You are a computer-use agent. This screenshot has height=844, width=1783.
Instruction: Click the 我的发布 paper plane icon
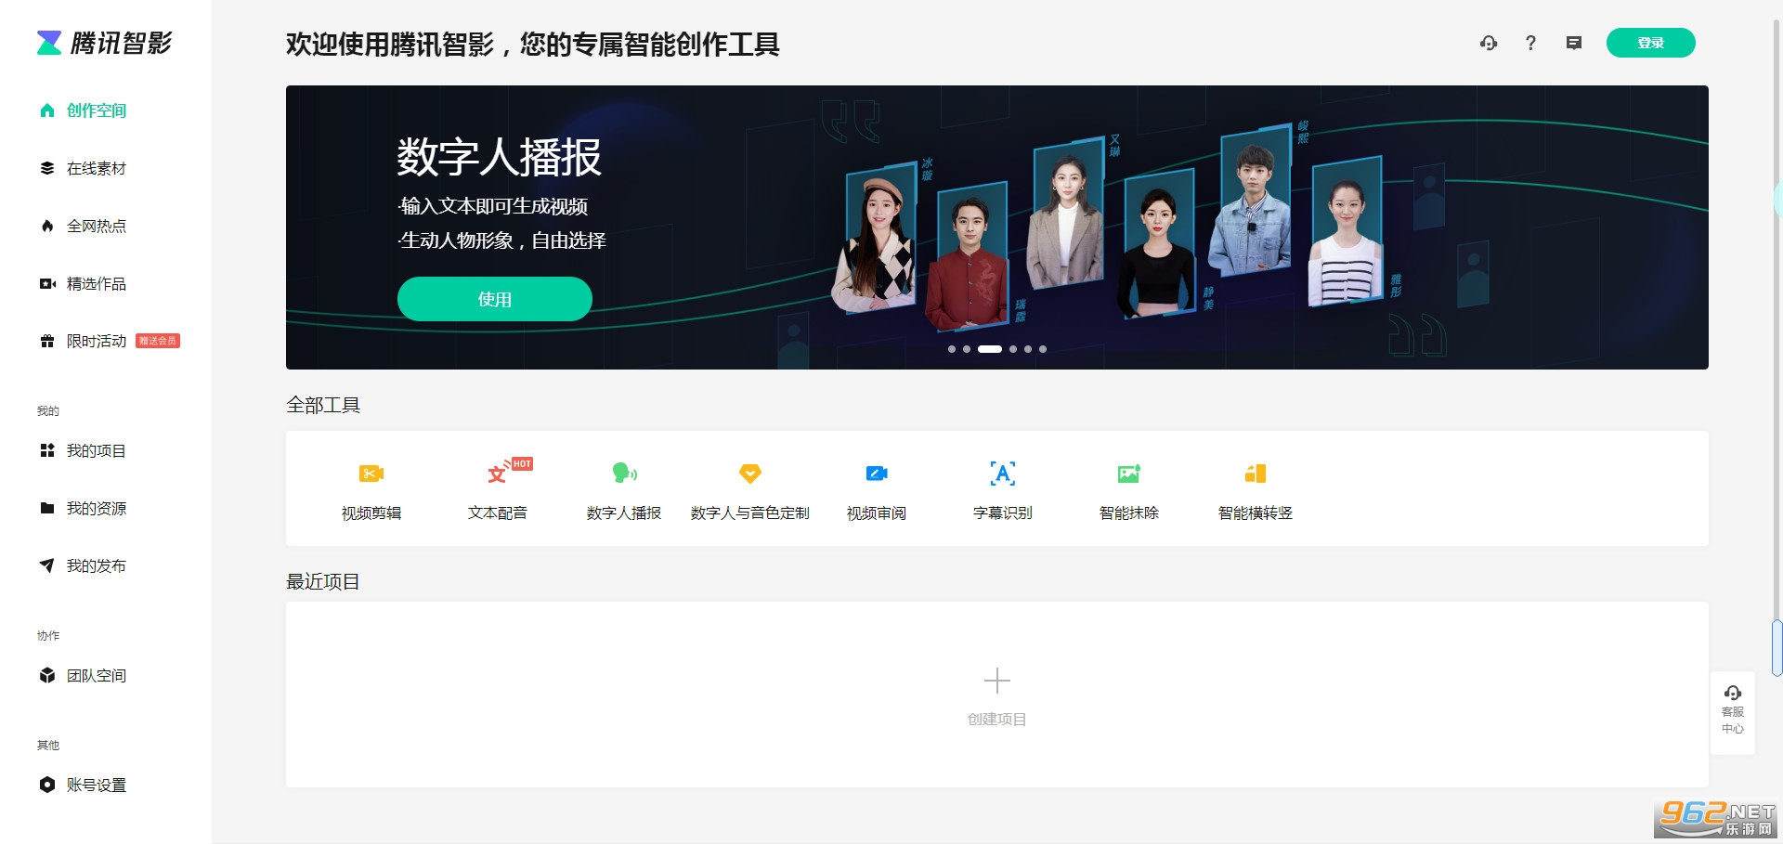point(47,565)
